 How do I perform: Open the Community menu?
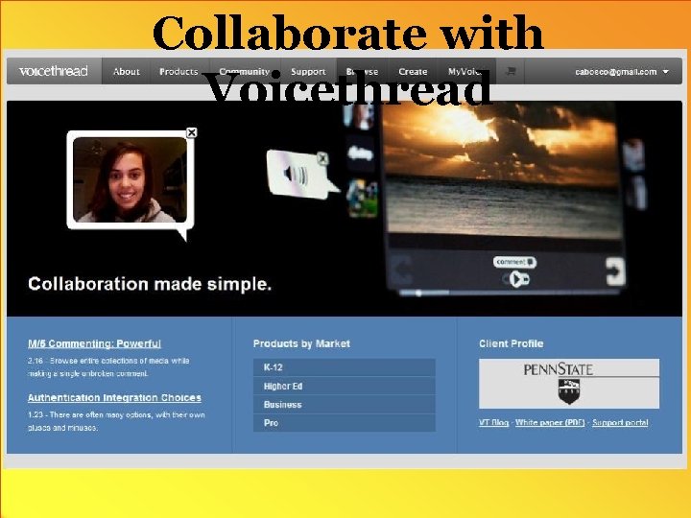[x=244, y=71]
